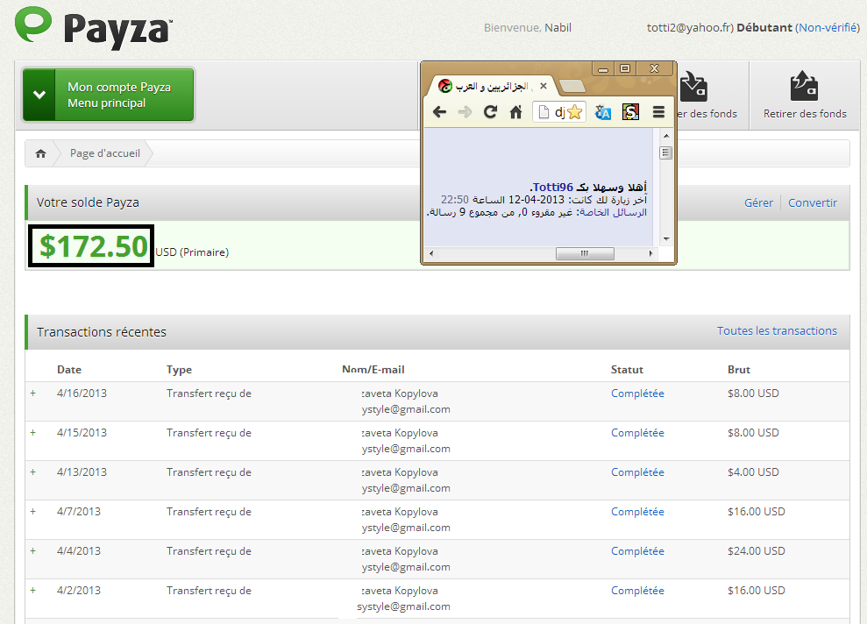Minimize the popup browser window

[603, 69]
